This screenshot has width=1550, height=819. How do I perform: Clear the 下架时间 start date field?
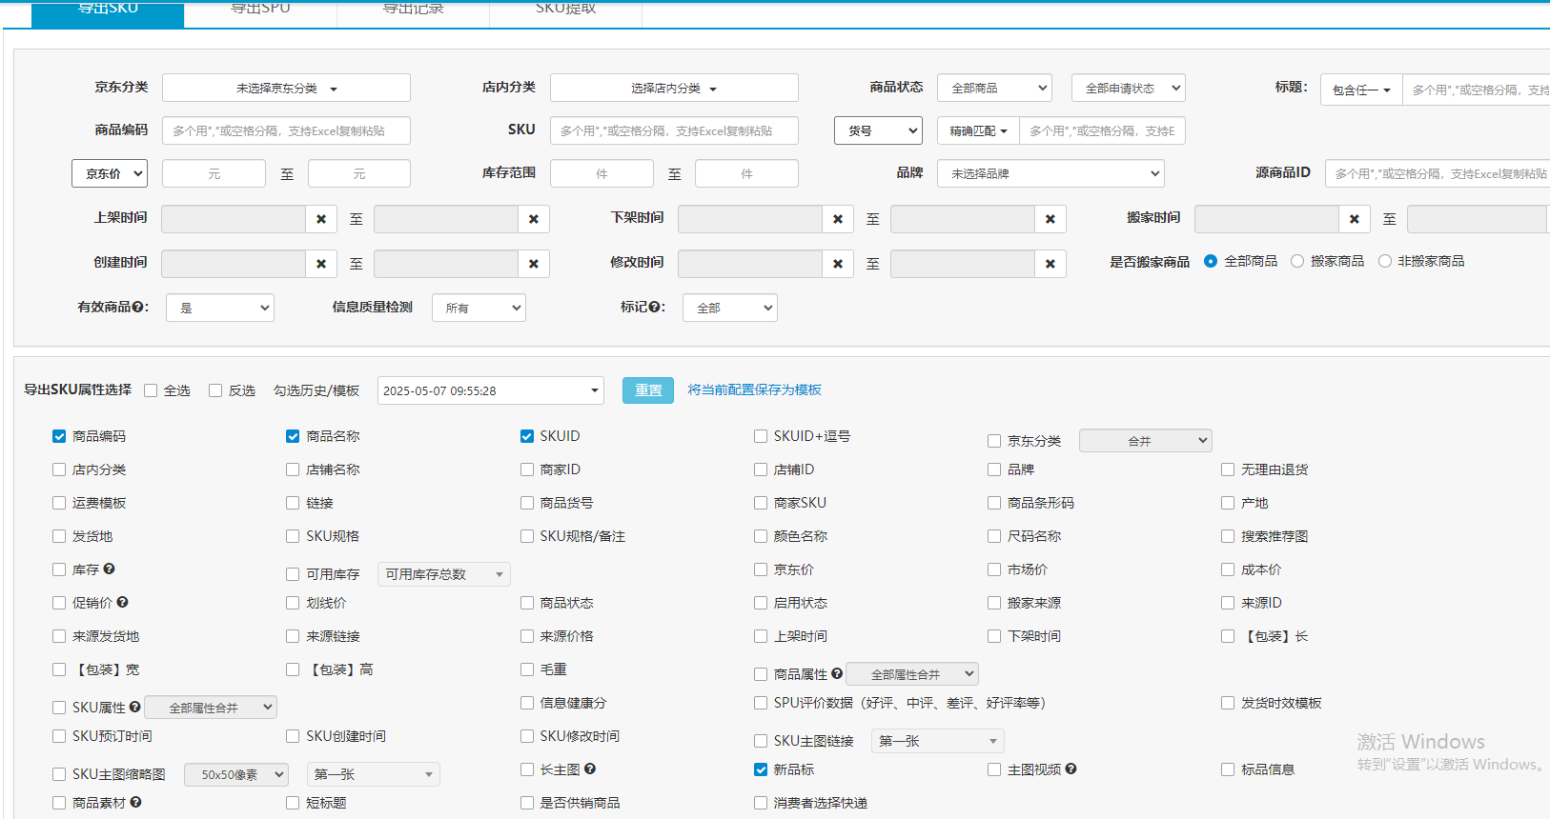point(838,219)
